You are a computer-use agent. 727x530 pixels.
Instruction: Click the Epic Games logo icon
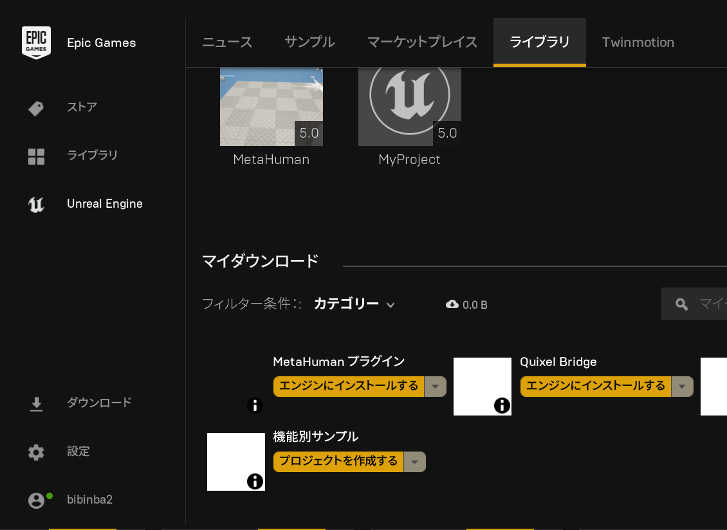[36, 42]
